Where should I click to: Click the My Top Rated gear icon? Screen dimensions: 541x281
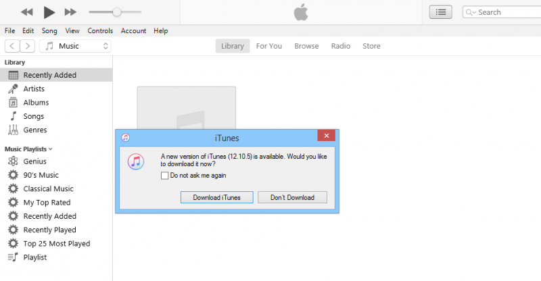pos(13,203)
